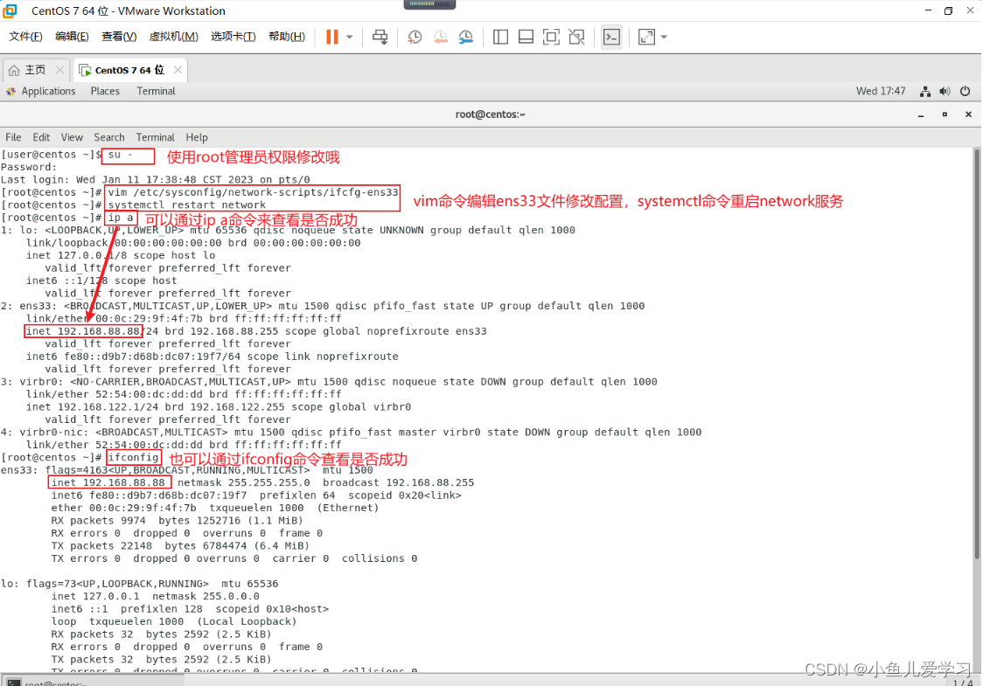Viewport: 983px width, 686px height.
Task: Minimize the root@centos terminal window
Action: [921, 115]
